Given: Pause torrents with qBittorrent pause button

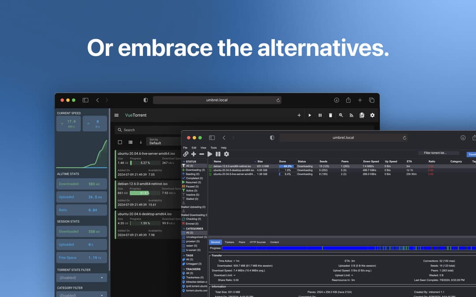Looking at the screenshot, I should coord(218,154).
